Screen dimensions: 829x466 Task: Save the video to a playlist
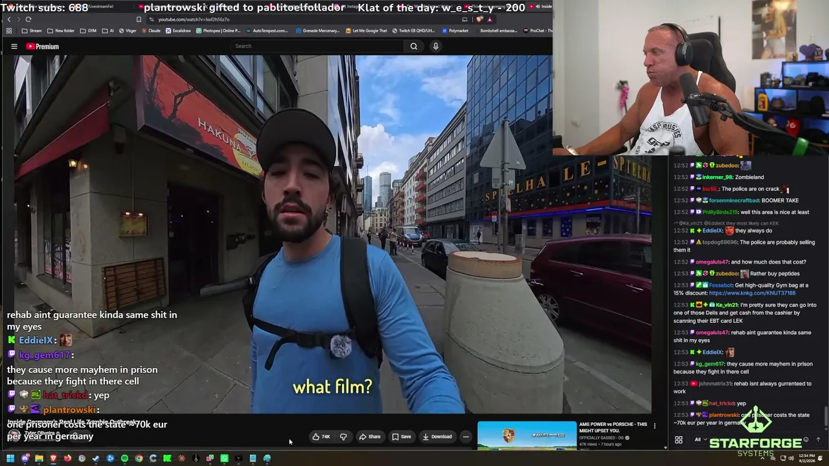tap(402, 437)
